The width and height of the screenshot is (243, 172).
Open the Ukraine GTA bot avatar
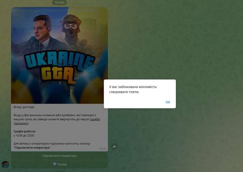(x=5, y=164)
